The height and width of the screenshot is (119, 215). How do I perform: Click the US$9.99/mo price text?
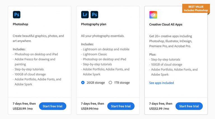coord(90,109)
